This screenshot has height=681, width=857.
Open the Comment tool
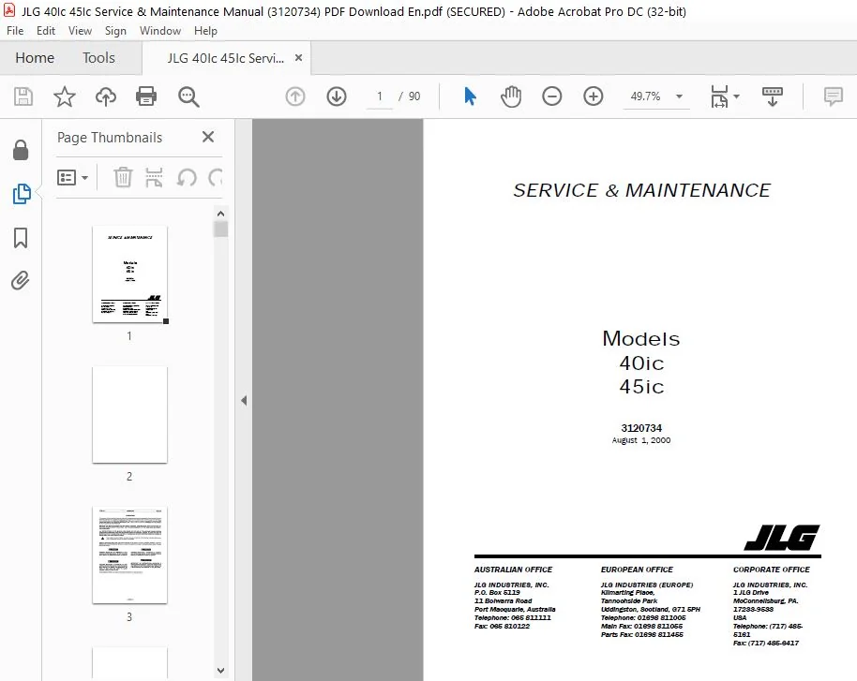tap(833, 96)
